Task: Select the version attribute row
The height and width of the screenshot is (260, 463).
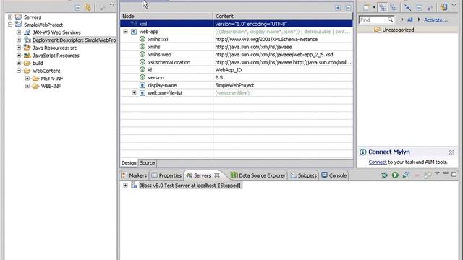Action: click(237, 77)
